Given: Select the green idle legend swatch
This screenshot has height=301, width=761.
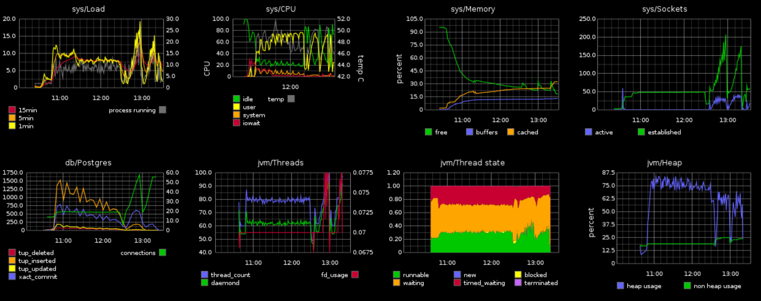Looking at the screenshot, I should pyautogui.click(x=236, y=99).
